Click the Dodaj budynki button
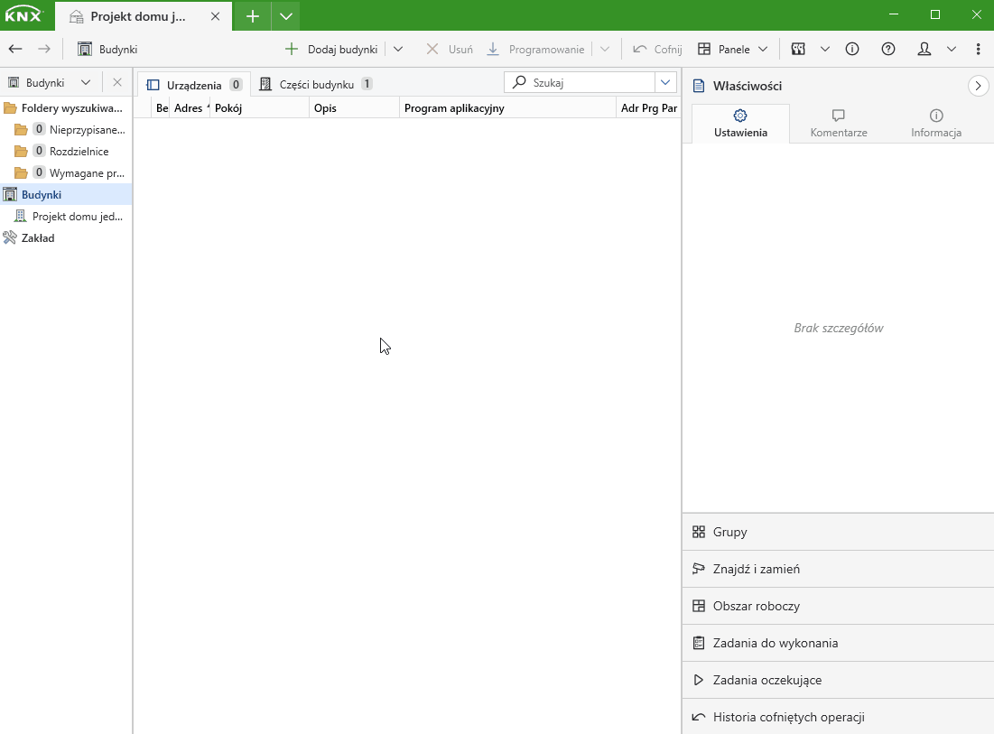Screen dimensions: 994x734 pyautogui.click(x=331, y=50)
